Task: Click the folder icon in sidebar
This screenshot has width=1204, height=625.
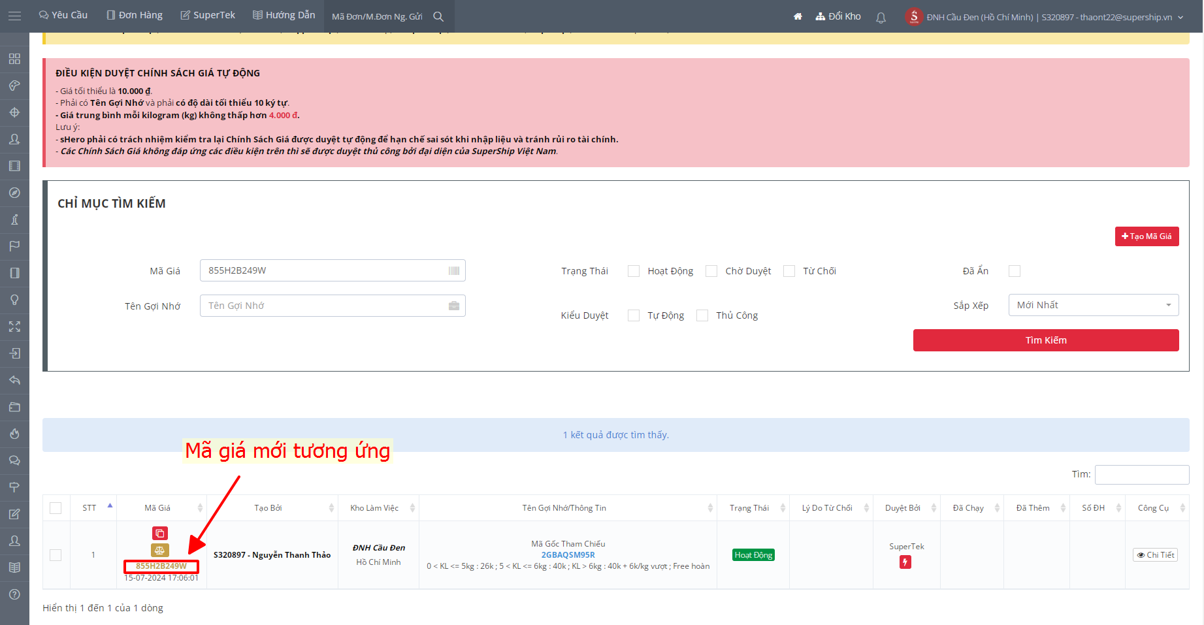Action: click(x=14, y=407)
